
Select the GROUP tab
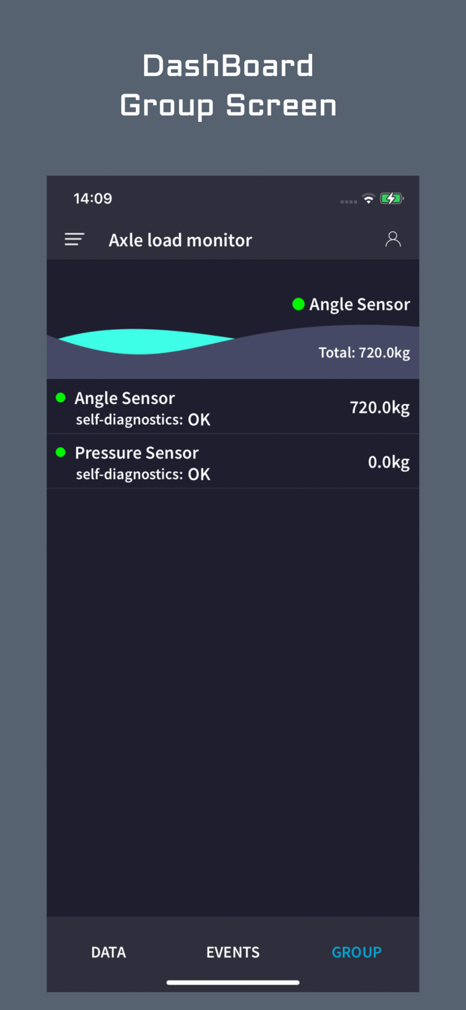(x=356, y=952)
